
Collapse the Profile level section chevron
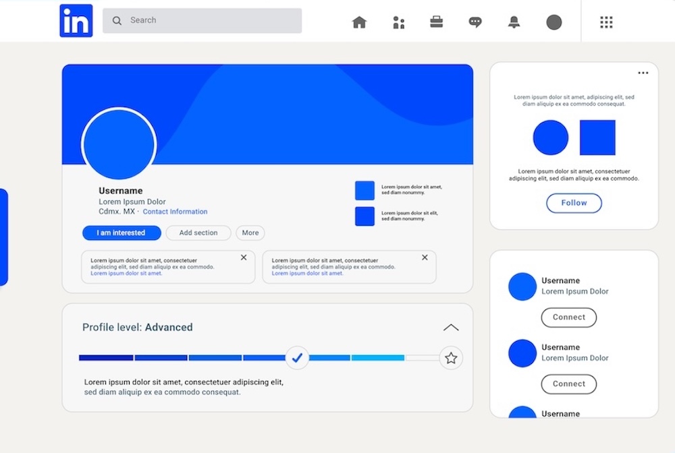(451, 328)
